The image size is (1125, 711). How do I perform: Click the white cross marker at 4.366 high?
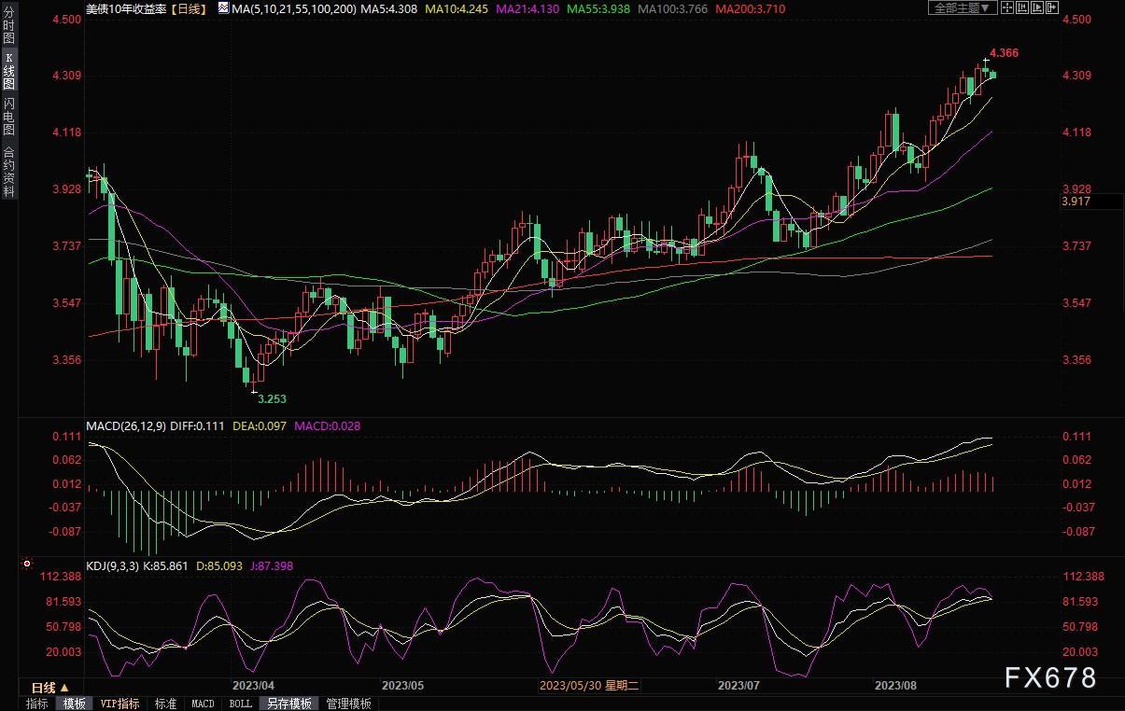tap(985, 61)
